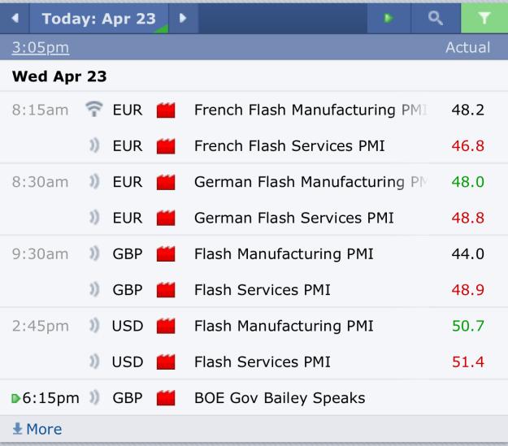508x446 pixels.
Task: Change the 3:05pm time setting link
Action: tap(40, 48)
